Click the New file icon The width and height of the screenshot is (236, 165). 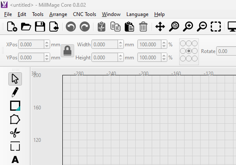12,27
